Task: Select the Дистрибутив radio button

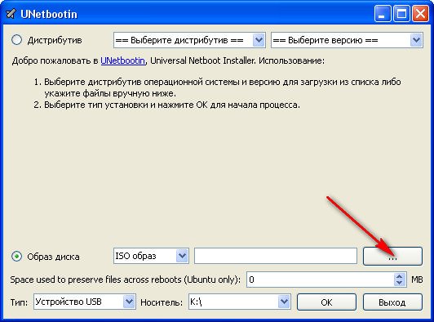Action: pyautogui.click(x=16, y=40)
